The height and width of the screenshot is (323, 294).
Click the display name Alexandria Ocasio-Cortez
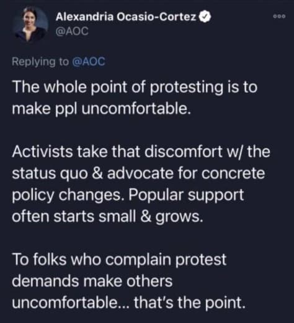click(126, 17)
